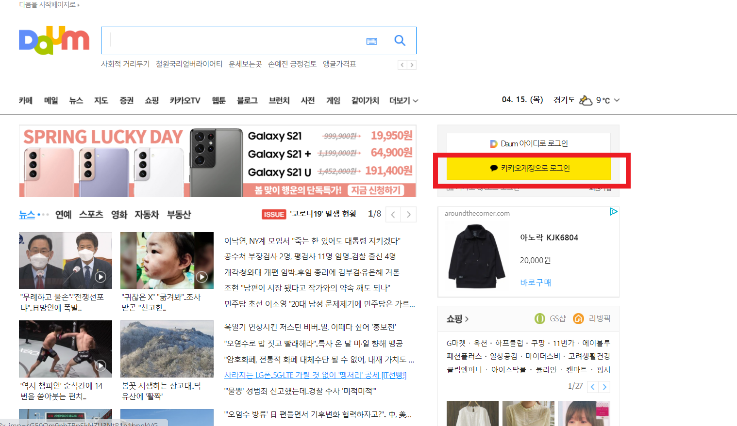Screen dimensions: 737x426
Task: Open the 웹툰 menu
Action: (x=219, y=100)
